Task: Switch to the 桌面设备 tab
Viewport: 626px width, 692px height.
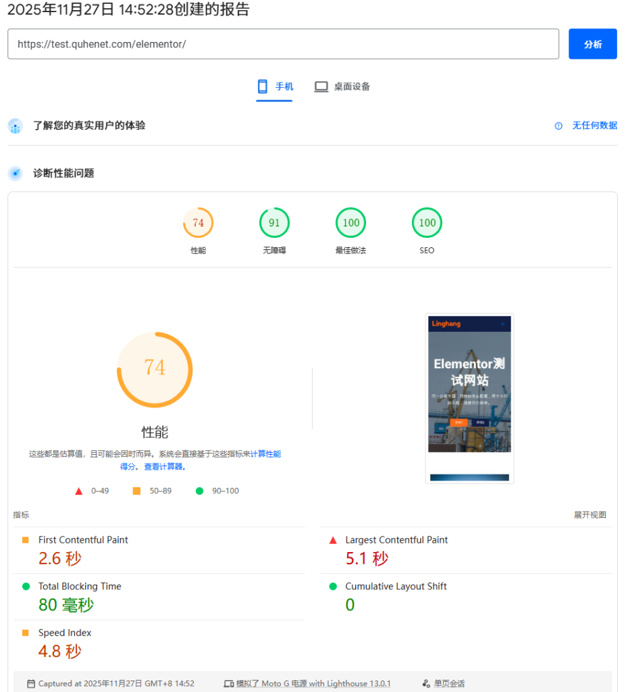Action: tap(342, 86)
